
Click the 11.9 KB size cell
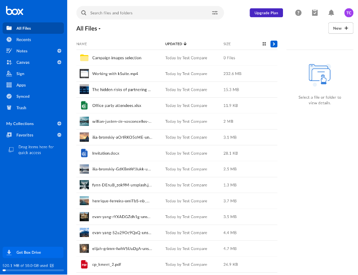tap(231, 106)
